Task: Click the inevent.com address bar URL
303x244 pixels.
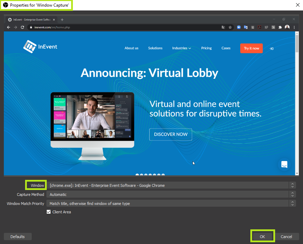Action: pos(52,27)
